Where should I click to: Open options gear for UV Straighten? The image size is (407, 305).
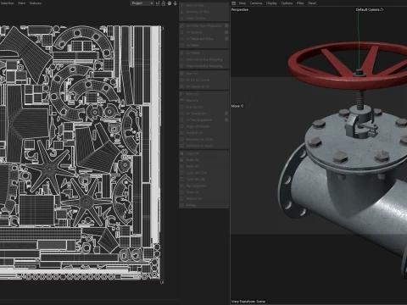tap(226, 114)
